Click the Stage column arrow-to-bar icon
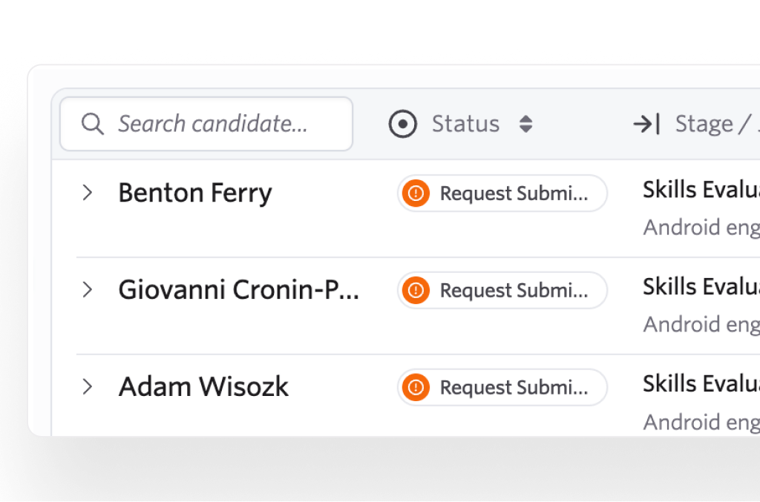This screenshot has width=760, height=502. 646,124
